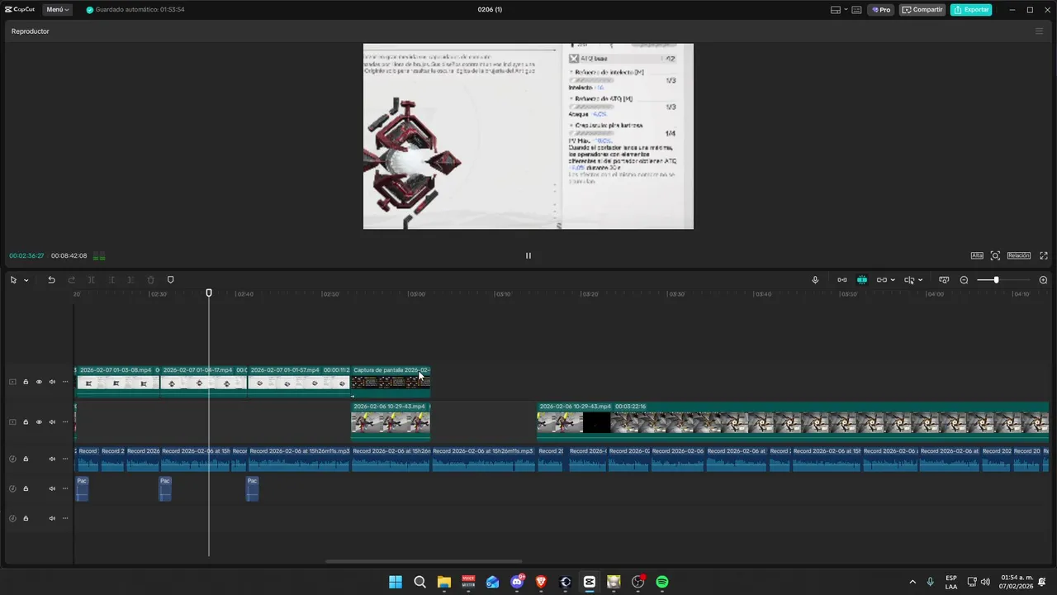The image size is (1057, 595).
Task: Add a marker with the shield icon
Action: click(170, 280)
